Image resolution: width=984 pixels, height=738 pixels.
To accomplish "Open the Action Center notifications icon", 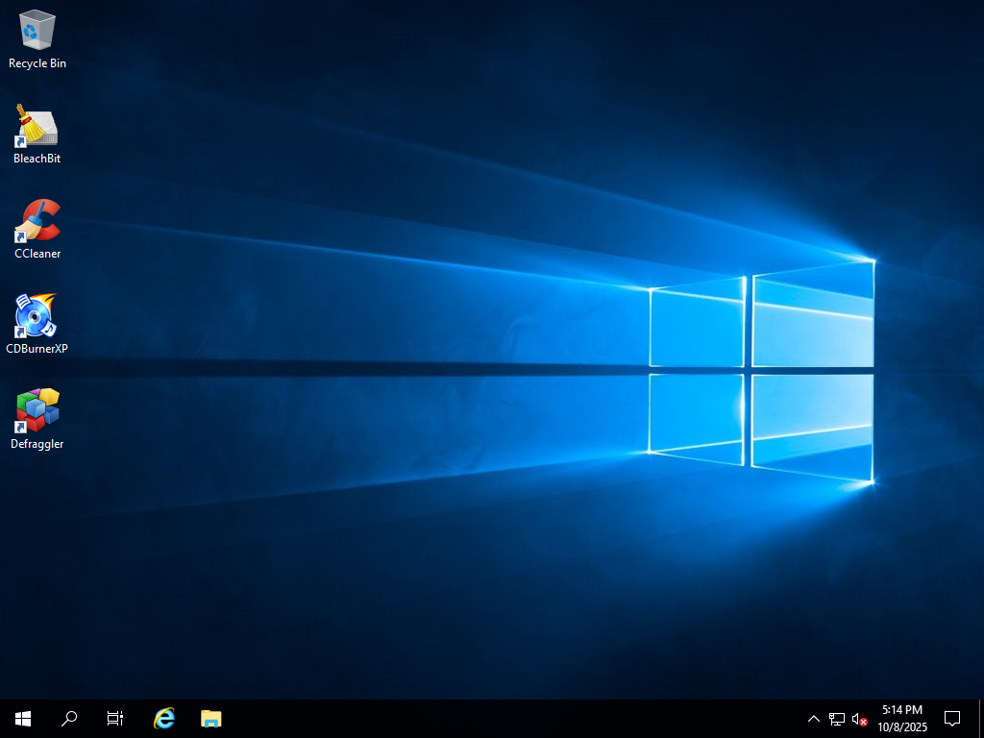I will click(x=952, y=719).
